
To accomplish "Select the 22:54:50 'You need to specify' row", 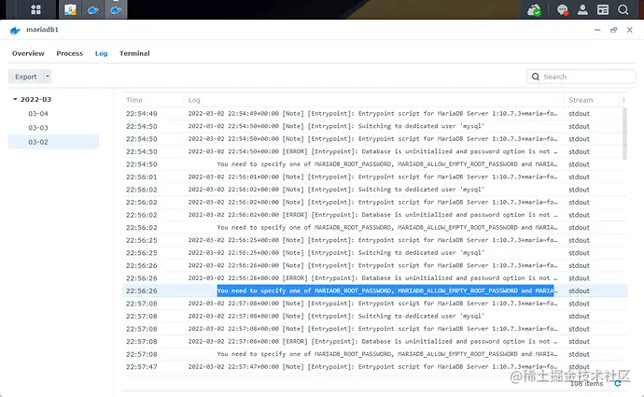I will point(374,164).
